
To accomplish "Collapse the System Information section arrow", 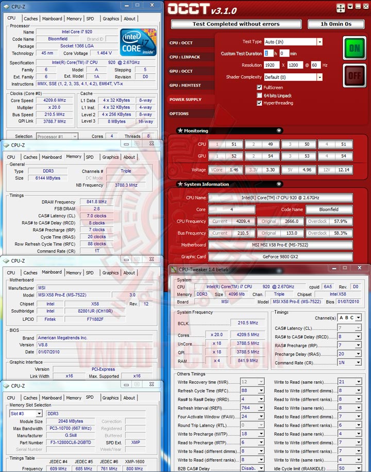I will click(279, 184).
